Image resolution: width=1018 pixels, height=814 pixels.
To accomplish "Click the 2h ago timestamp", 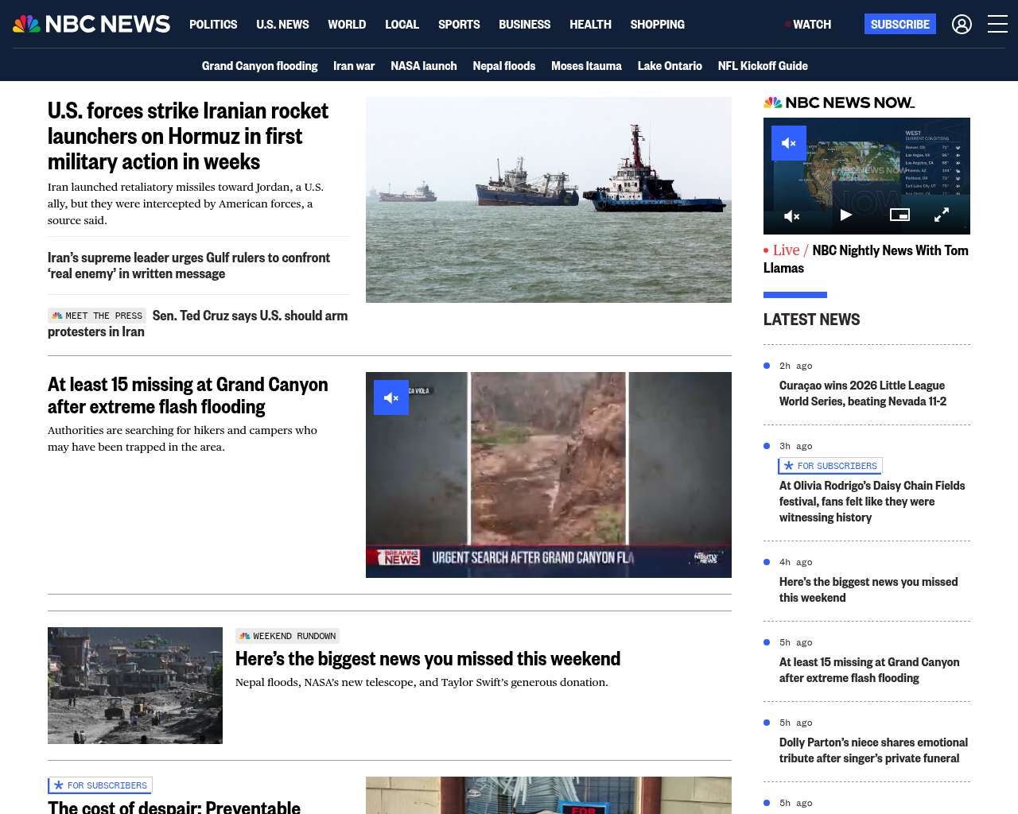I will point(795,366).
